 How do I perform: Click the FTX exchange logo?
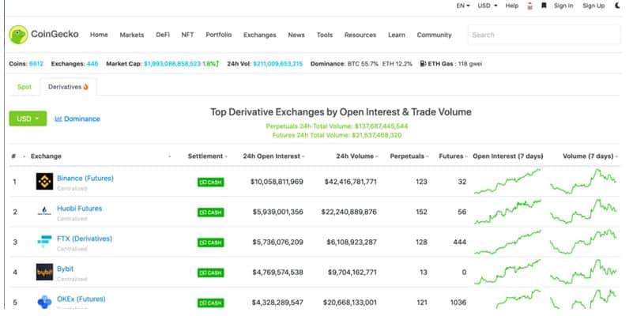44,241
